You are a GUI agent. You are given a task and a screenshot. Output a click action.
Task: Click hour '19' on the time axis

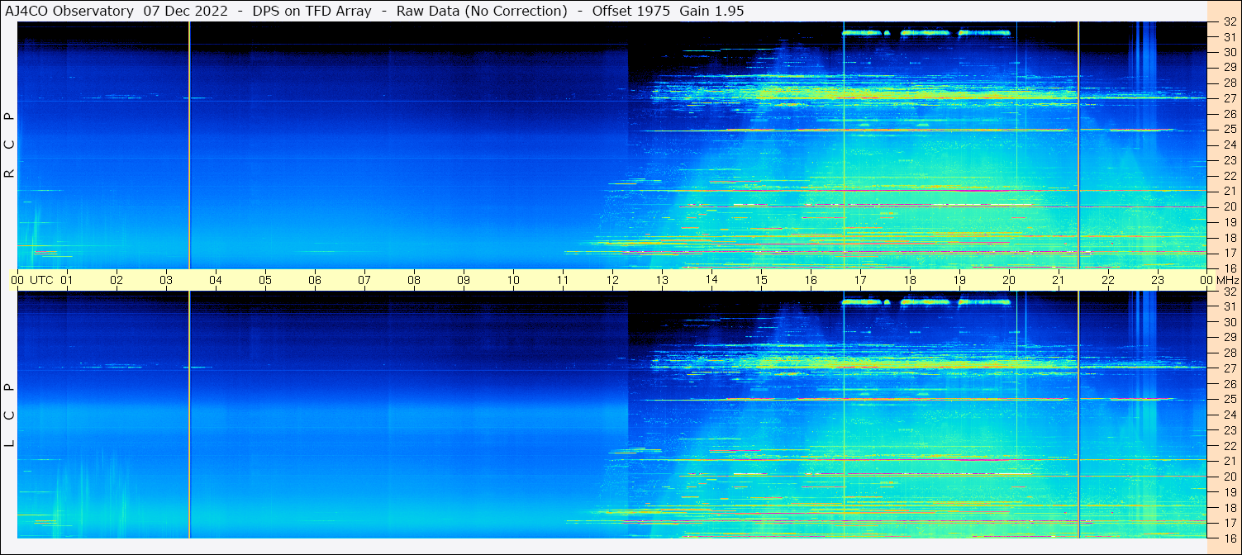[959, 280]
